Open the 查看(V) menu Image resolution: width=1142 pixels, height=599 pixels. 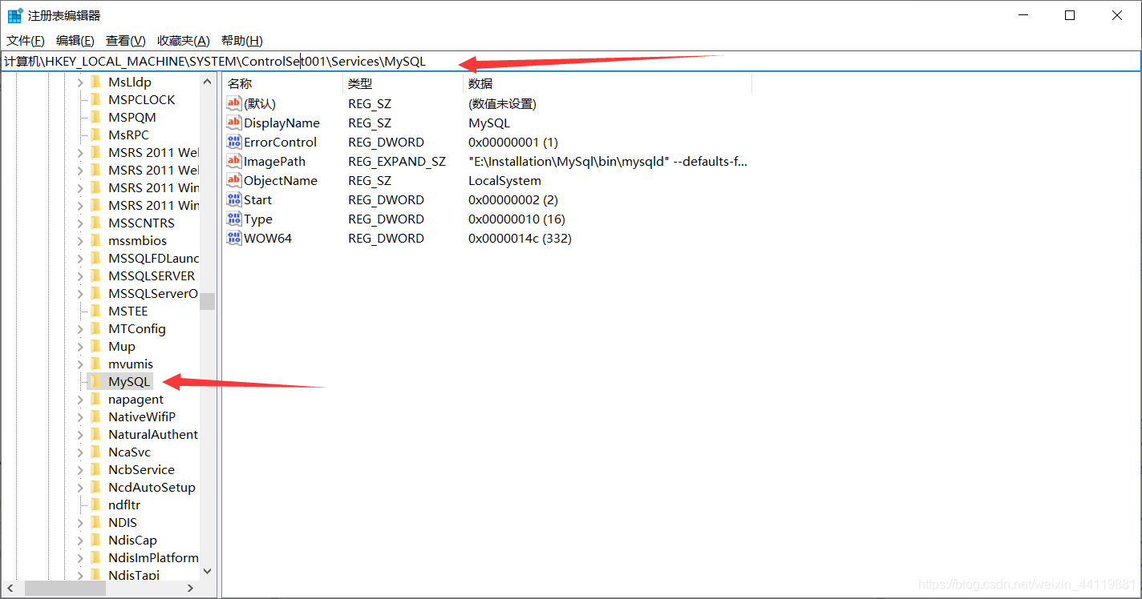(x=126, y=41)
